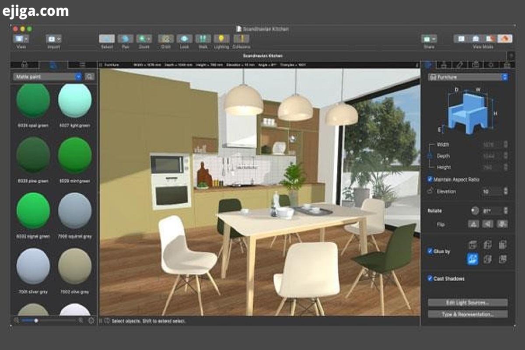
Task: Switch to the 2D plan view mode
Action: pos(461,38)
